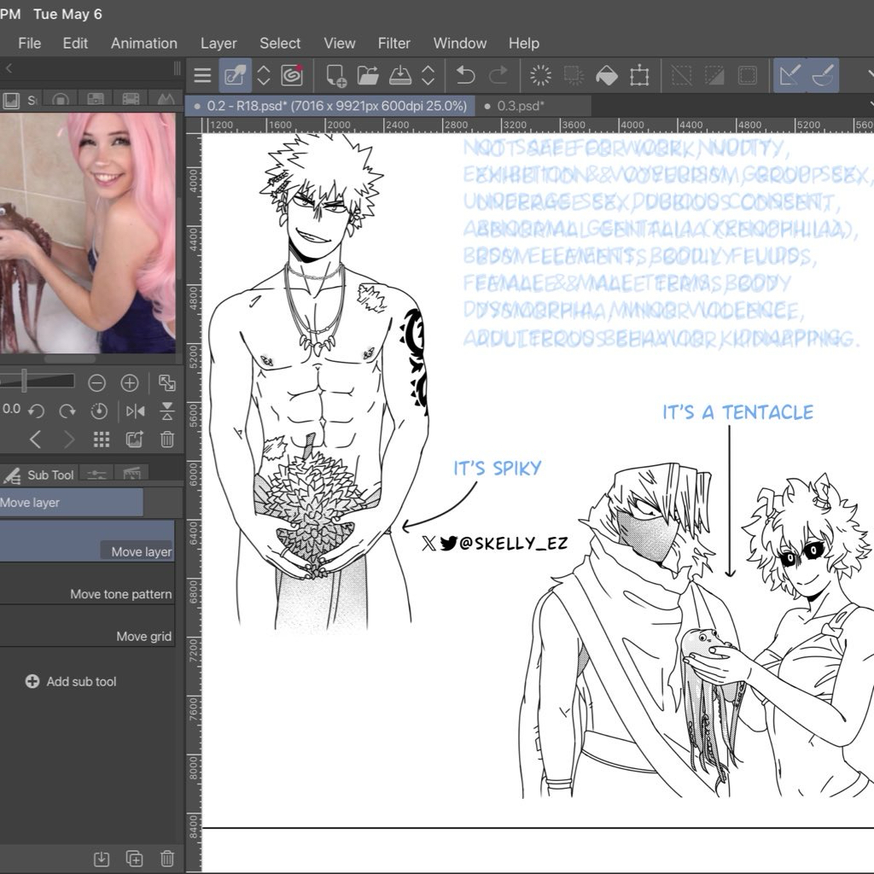Click Add sub tool button
The image size is (874, 874).
[72, 681]
